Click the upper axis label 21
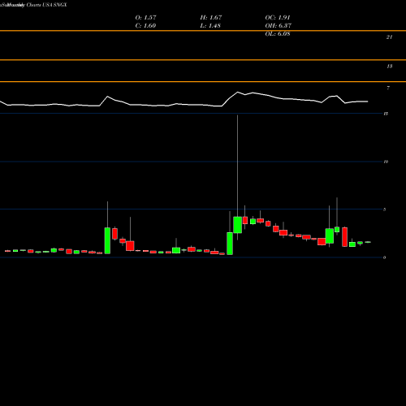406x406 pixels. (x=389, y=37)
